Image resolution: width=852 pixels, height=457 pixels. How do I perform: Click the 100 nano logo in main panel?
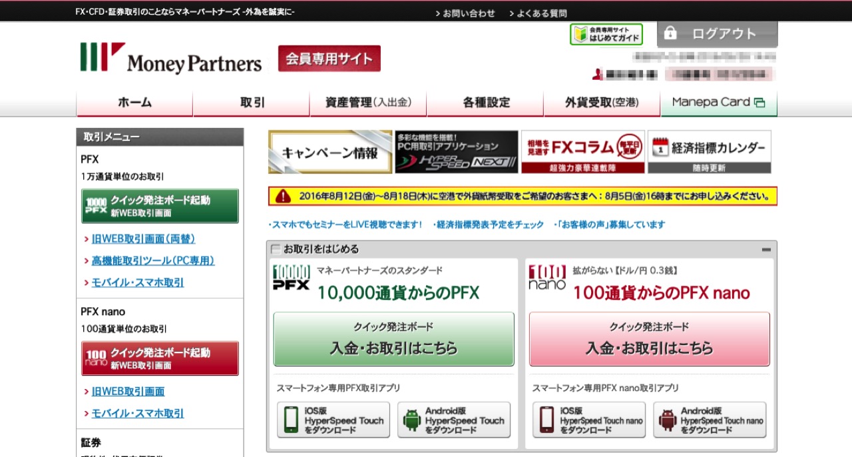[547, 277]
